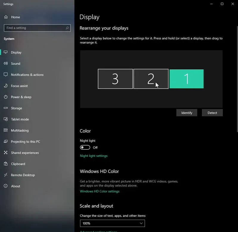
Task: Open About page
Action: click(37, 186)
